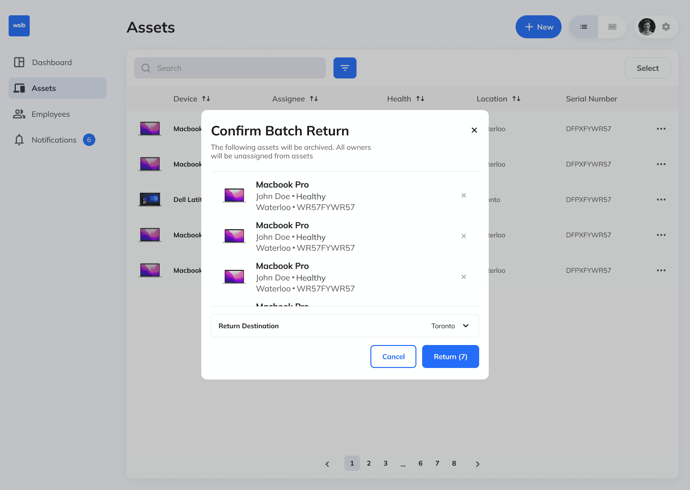Go to page 8
The height and width of the screenshot is (490, 690).
click(454, 463)
